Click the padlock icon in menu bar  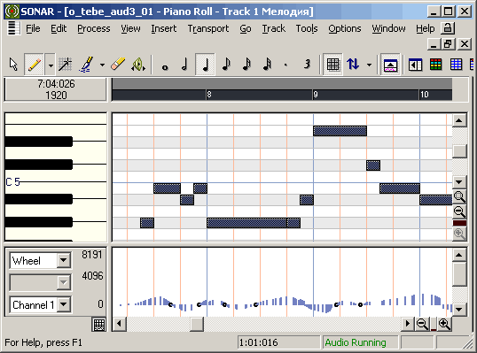pyautogui.click(x=448, y=28)
